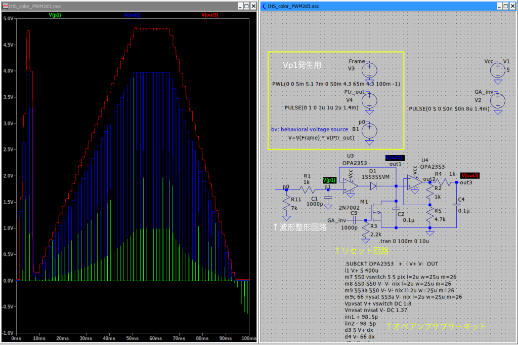The height and width of the screenshot is (345, 518).
Task: Select the R2 resistor symbol
Action: pyautogui.click(x=429, y=193)
